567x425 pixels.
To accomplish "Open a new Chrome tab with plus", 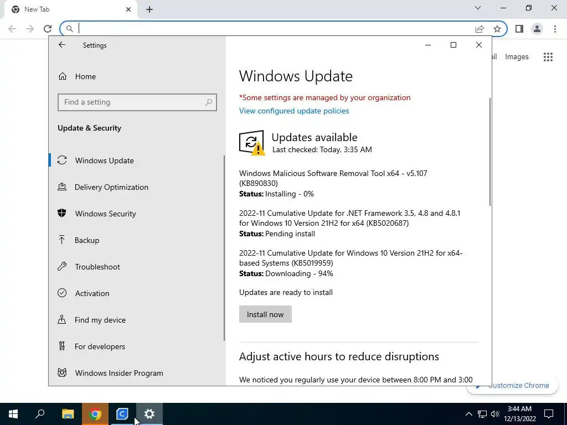I will (x=150, y=9).
